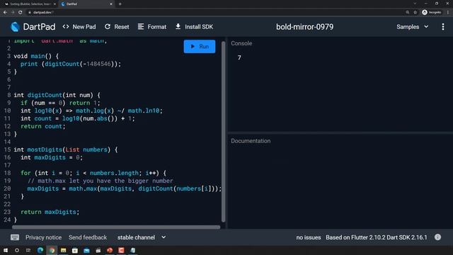Select the DartPad browser tab

coord(86,4)
